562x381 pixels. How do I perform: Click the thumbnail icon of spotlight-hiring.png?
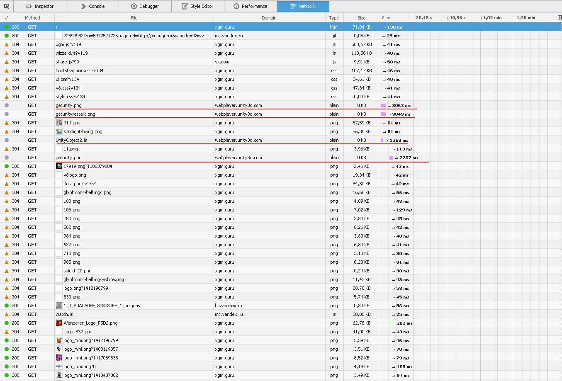click(59, 131)
